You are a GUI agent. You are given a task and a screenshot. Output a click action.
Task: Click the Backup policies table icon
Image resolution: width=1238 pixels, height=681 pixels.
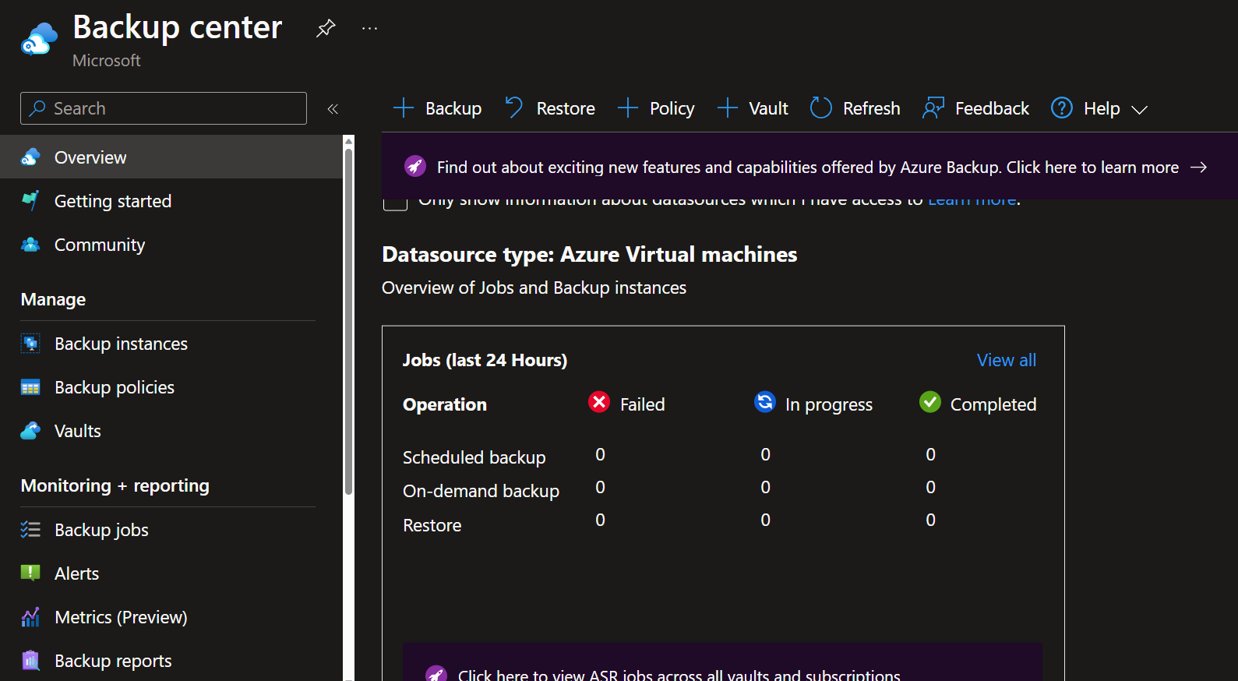pos(30,387)
